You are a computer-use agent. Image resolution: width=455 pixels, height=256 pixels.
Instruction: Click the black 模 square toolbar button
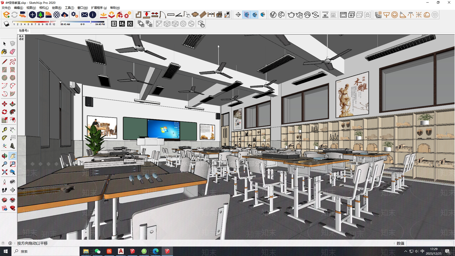coord(130,24)
